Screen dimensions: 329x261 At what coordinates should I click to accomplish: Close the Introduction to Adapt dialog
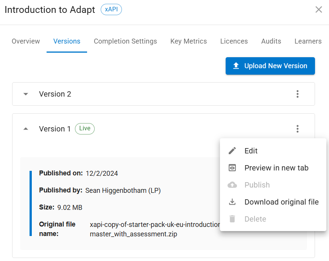point(319,9)
